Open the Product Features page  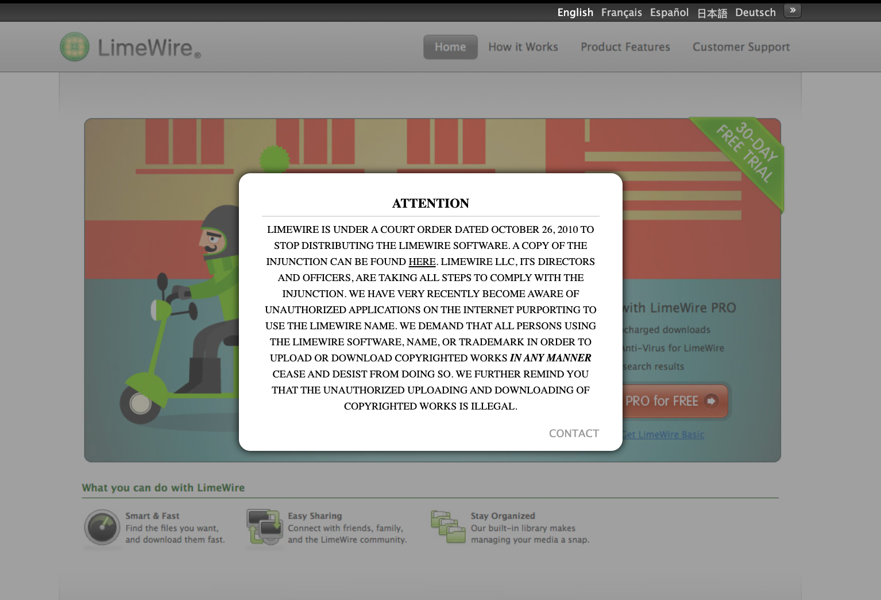pyautogui.click(x=625, y=47)
